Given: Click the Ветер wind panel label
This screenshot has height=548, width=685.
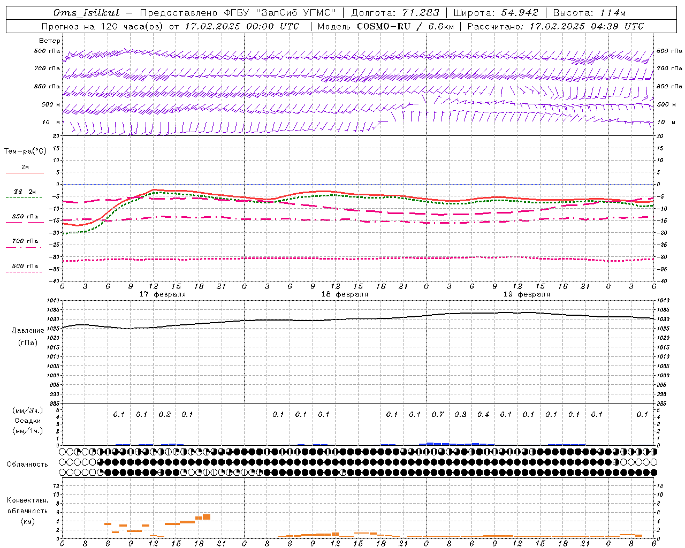Looking at the screenshot, I should 50,41.
